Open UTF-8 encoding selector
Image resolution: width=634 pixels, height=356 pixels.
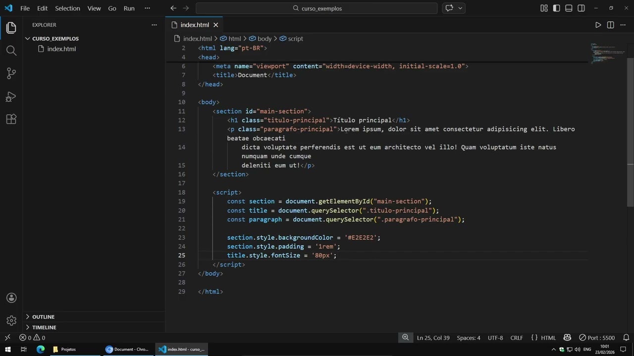click(x=495, y=338)
